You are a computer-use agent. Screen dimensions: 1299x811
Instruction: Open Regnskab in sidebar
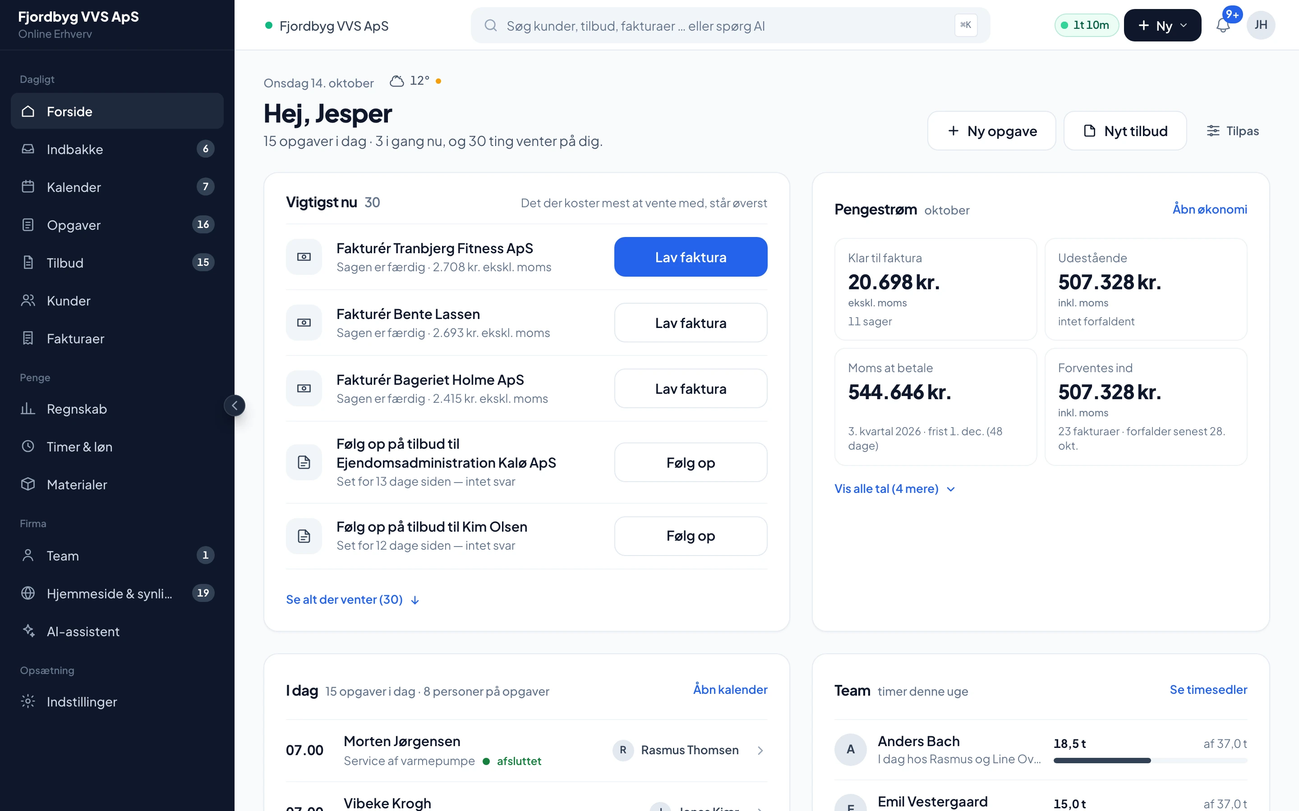(x=117, y=409)
